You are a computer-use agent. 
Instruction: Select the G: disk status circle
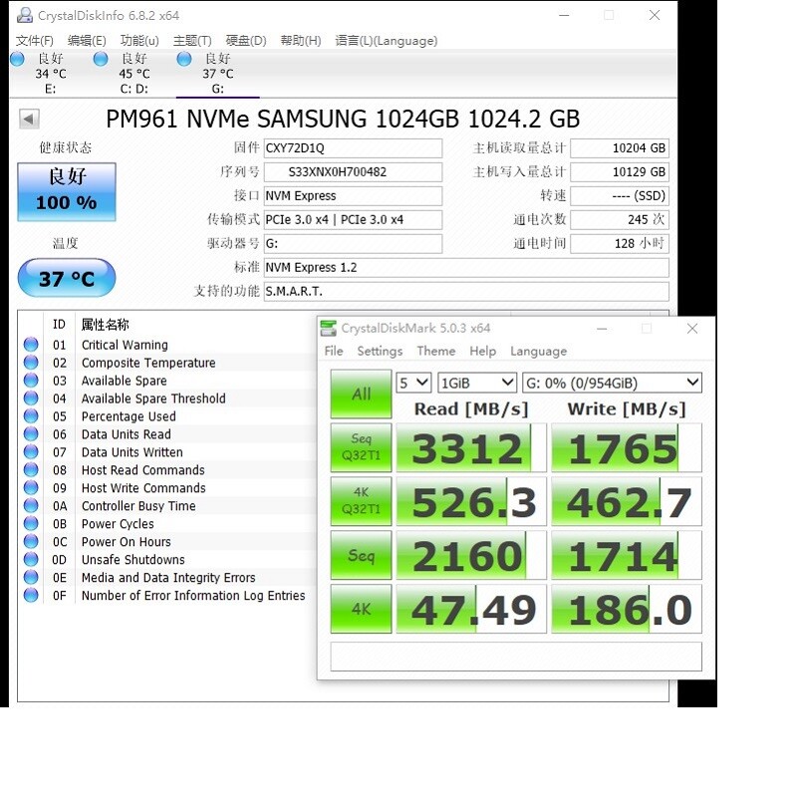(184, 59)
